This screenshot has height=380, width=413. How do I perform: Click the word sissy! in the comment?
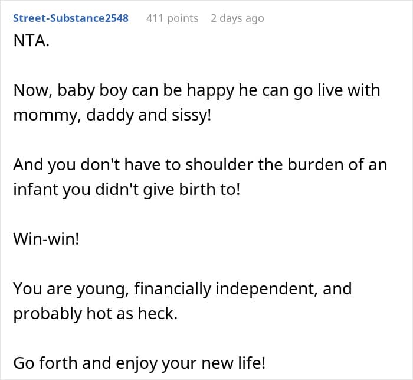[x=192, y=116]
